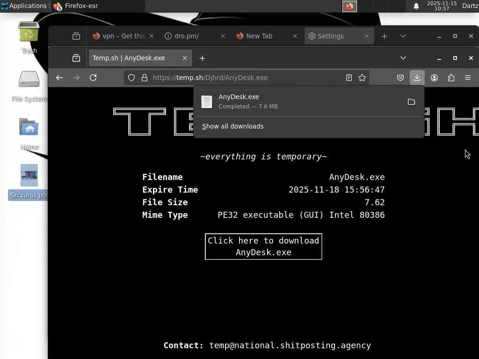The image size is (479, 359).
Task: Click here to download AnyDesk.exe button
Action: click(x=263, y=247)
